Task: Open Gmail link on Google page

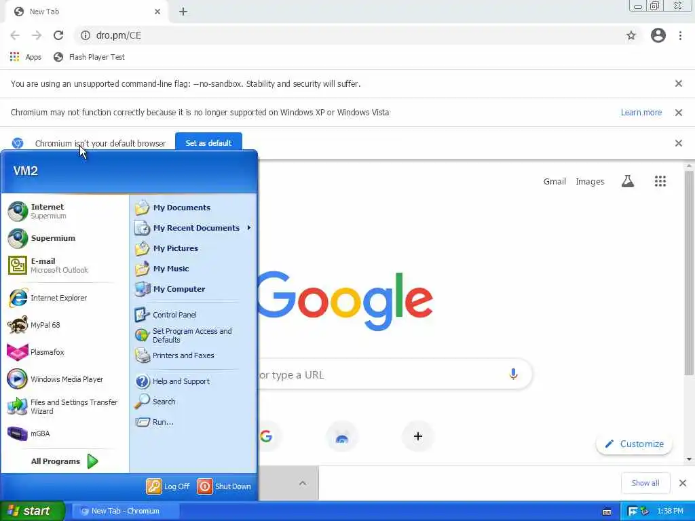Action: (555, 181)
